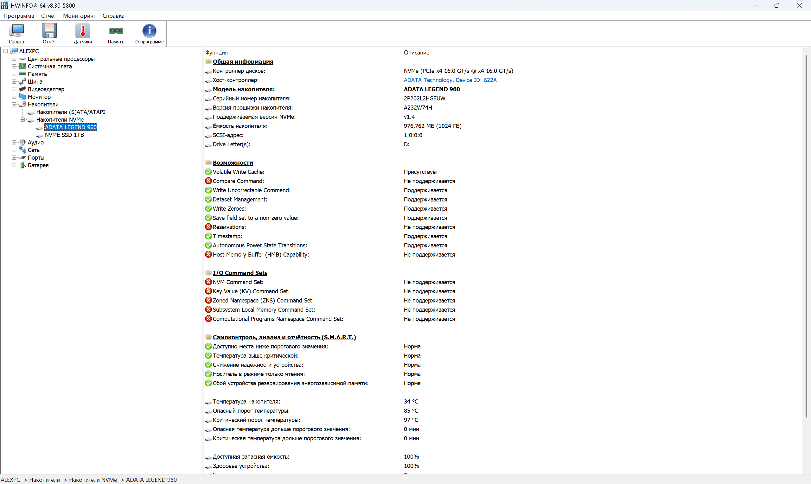Select NVME SSD 1TB drive entry
This screenshot has width=811, height=484.
(x=64, y=135)
